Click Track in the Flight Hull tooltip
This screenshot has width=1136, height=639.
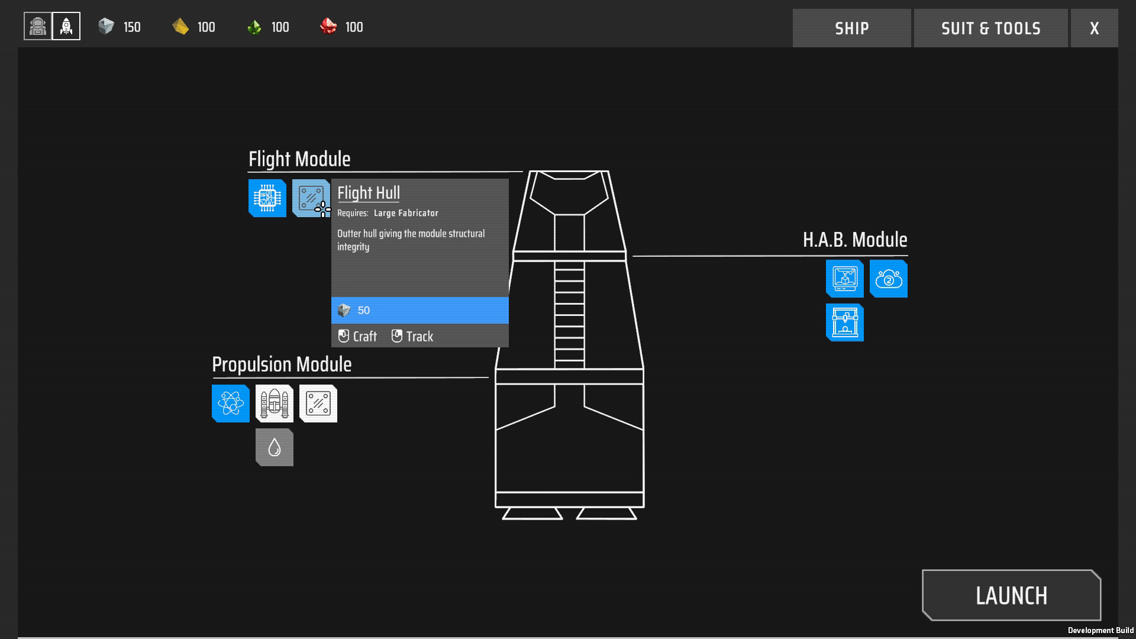click(x=413, y=336)
